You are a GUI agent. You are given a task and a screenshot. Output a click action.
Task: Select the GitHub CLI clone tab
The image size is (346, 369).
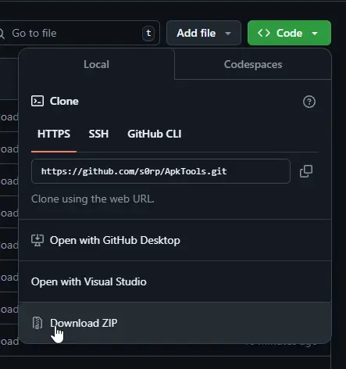pyautogui.click(x=155, y=134)
